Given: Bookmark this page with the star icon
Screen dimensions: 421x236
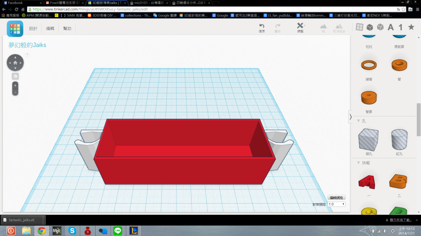Looking at the screenshot, I should (403, 9).
